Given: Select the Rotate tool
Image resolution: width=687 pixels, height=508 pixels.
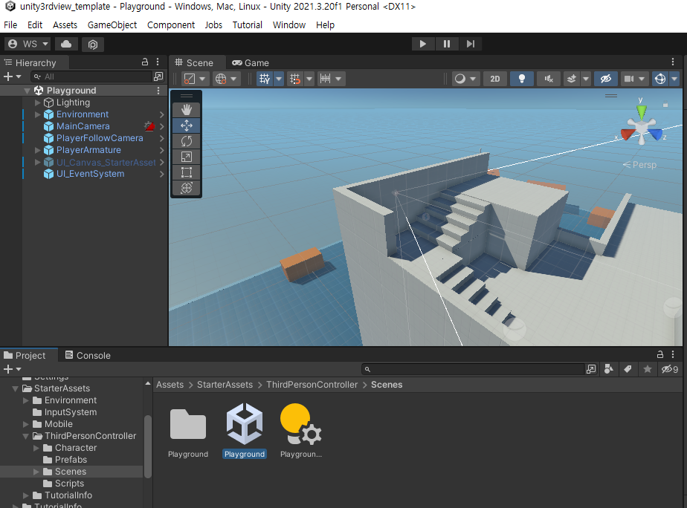Looking at the screenshot, I should (x=186, y=141).
